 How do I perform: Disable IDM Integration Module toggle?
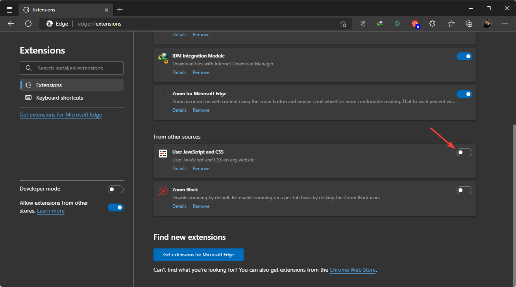point(464,56)
